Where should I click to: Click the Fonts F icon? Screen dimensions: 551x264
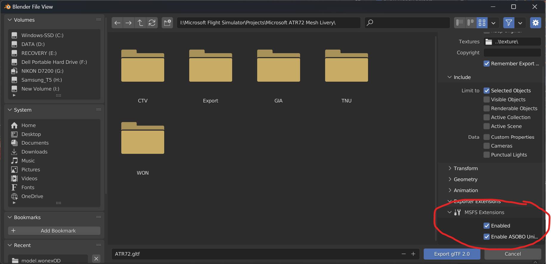(14, 187)
